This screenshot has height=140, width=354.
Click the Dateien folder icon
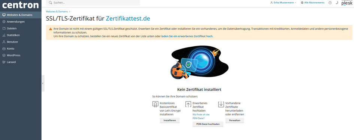(4, 29)
